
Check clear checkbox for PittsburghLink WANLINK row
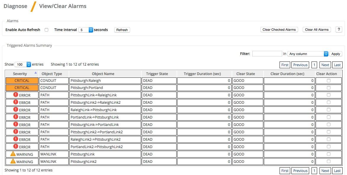[329, 154]
